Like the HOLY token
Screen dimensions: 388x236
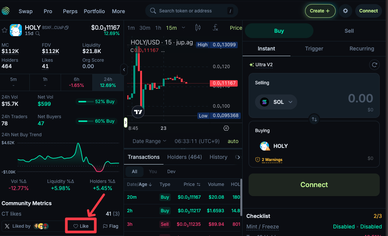[81, 226]
